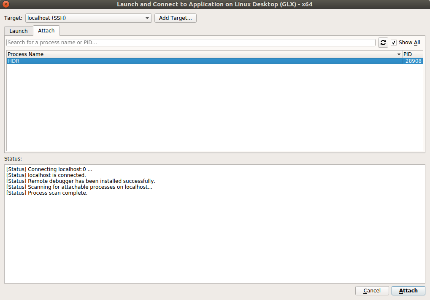This screenshot has width=430, height=300.
Task: Open the Target dropdown showing localhost (SSH)
Action: (88, 18)
